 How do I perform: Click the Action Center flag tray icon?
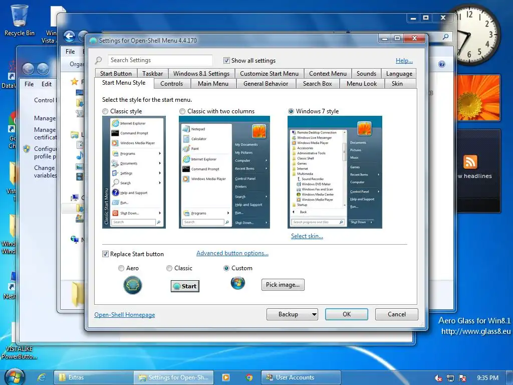tap(462, 378)
